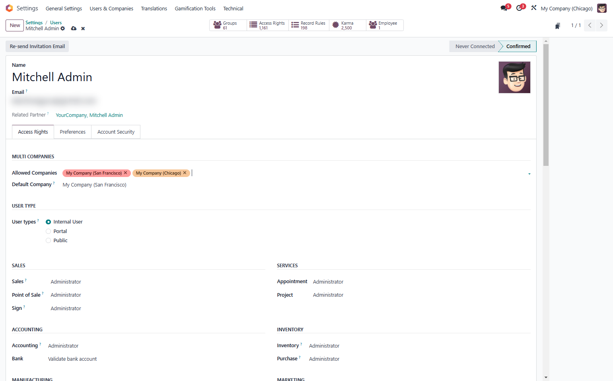Viewport: 613px width, 381px height.
Task: Open the Access Rights stat button
Action: [268, 25]
